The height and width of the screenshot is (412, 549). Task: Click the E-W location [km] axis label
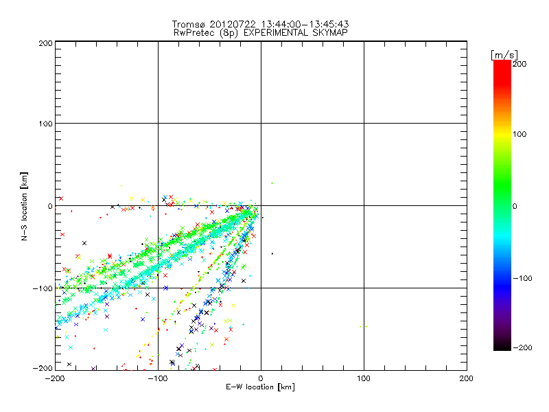point(260,387)
